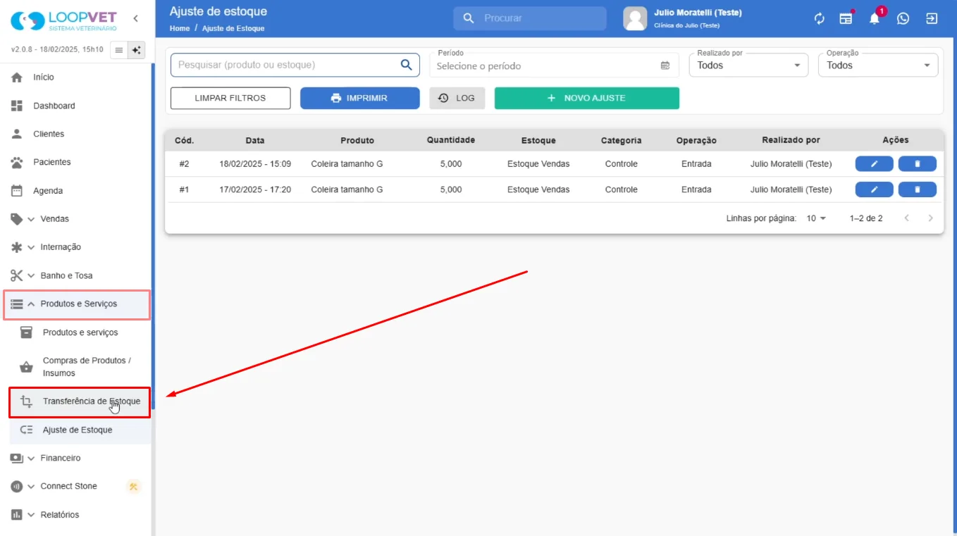Click the Home breadcrumb link
Image resolution: width=957 pixels, height=536 pixels.
coord(180,28)
